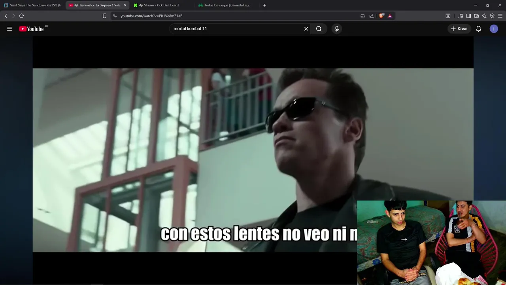
Task: Switch to Saint Seiya The Sanctuary tab
Action: 32,5
